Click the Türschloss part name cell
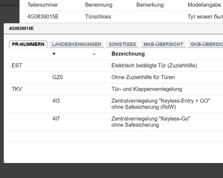Image resolution: width=223 pixels, height=178 pixels. click(x=98, y=17)
